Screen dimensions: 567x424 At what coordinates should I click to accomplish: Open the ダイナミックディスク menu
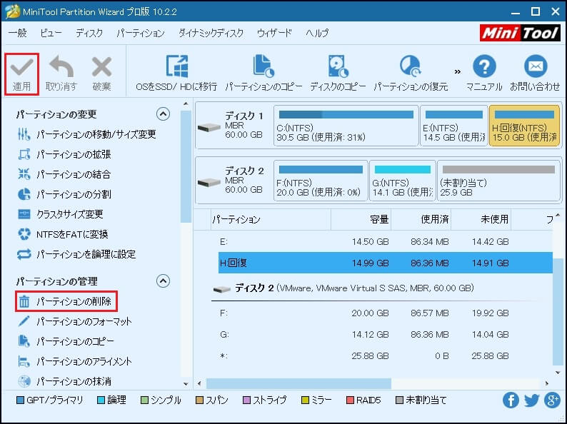point(211,33)
